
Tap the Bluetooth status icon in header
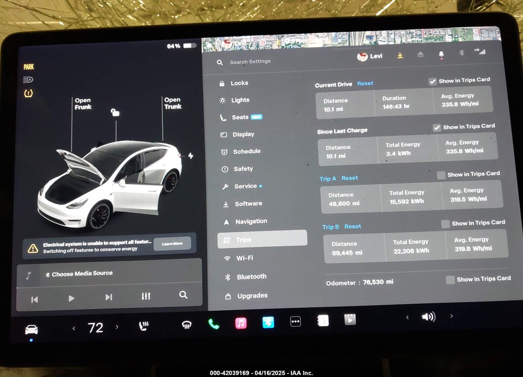462,53
